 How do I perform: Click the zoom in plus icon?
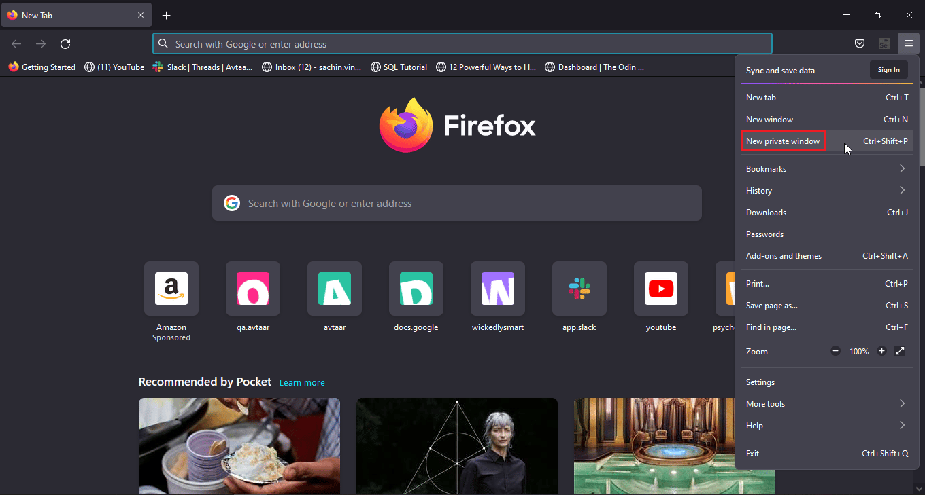[x=882, y=351]
